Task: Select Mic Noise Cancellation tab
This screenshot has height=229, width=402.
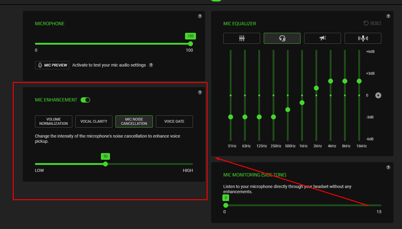Action: click(x=134, y=121)
